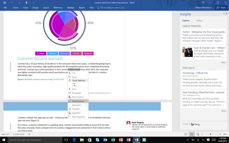Open the Mailings ribbon tab
This screenshot has height=143, width=229.
coord(71,8)
